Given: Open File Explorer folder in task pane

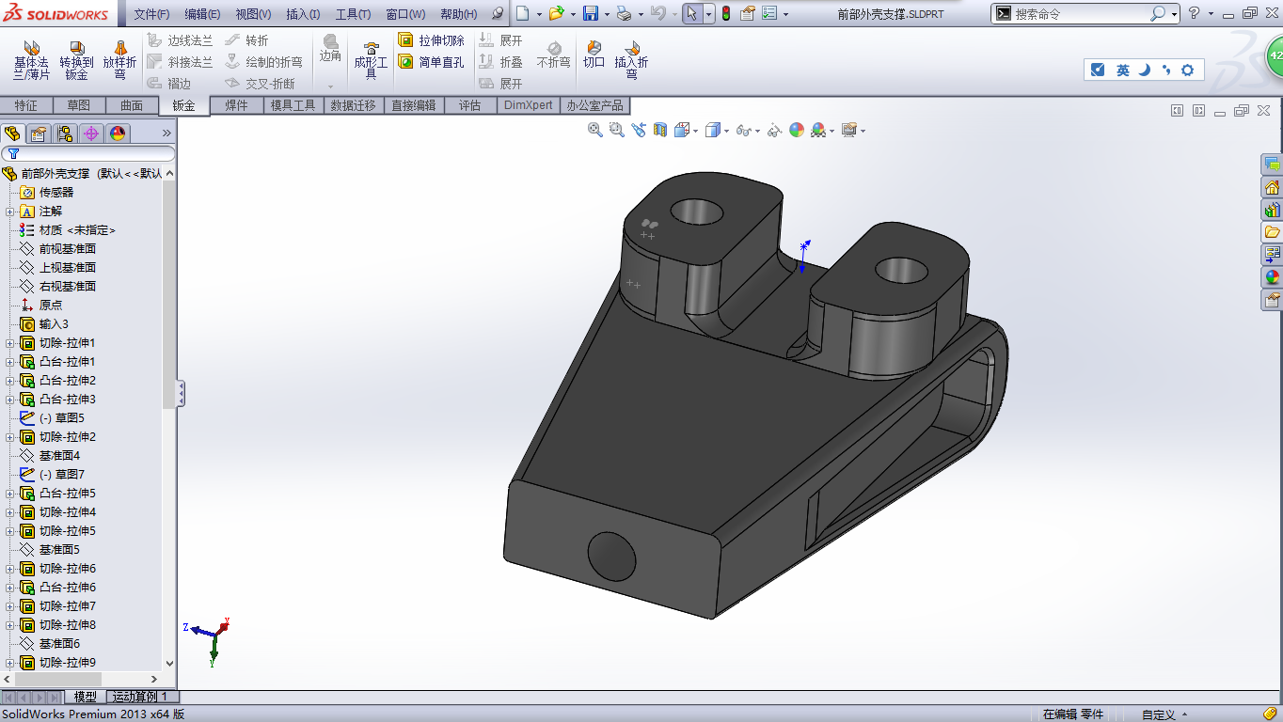Looking at the screenshot, I should coord(1272,232).
